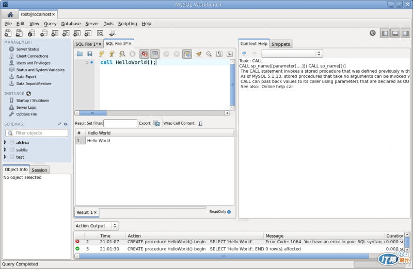413x269 pixels.
Task: Show invisible characters pilcrow icon
Action: pyautogui.click(x=219, y=54)
